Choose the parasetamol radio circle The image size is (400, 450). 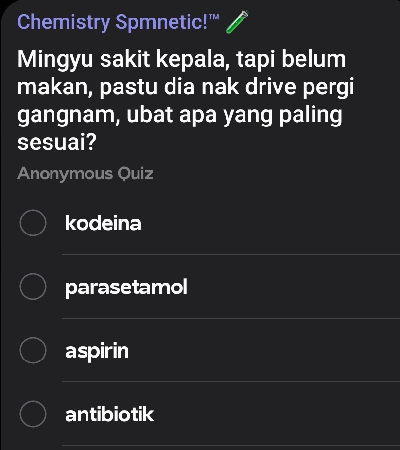(x=34, y=288)
